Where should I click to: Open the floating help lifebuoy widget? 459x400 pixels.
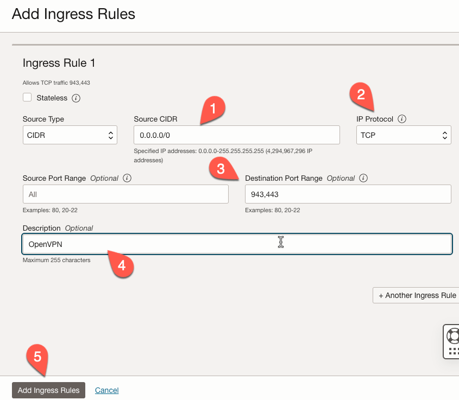coord(451,341)
